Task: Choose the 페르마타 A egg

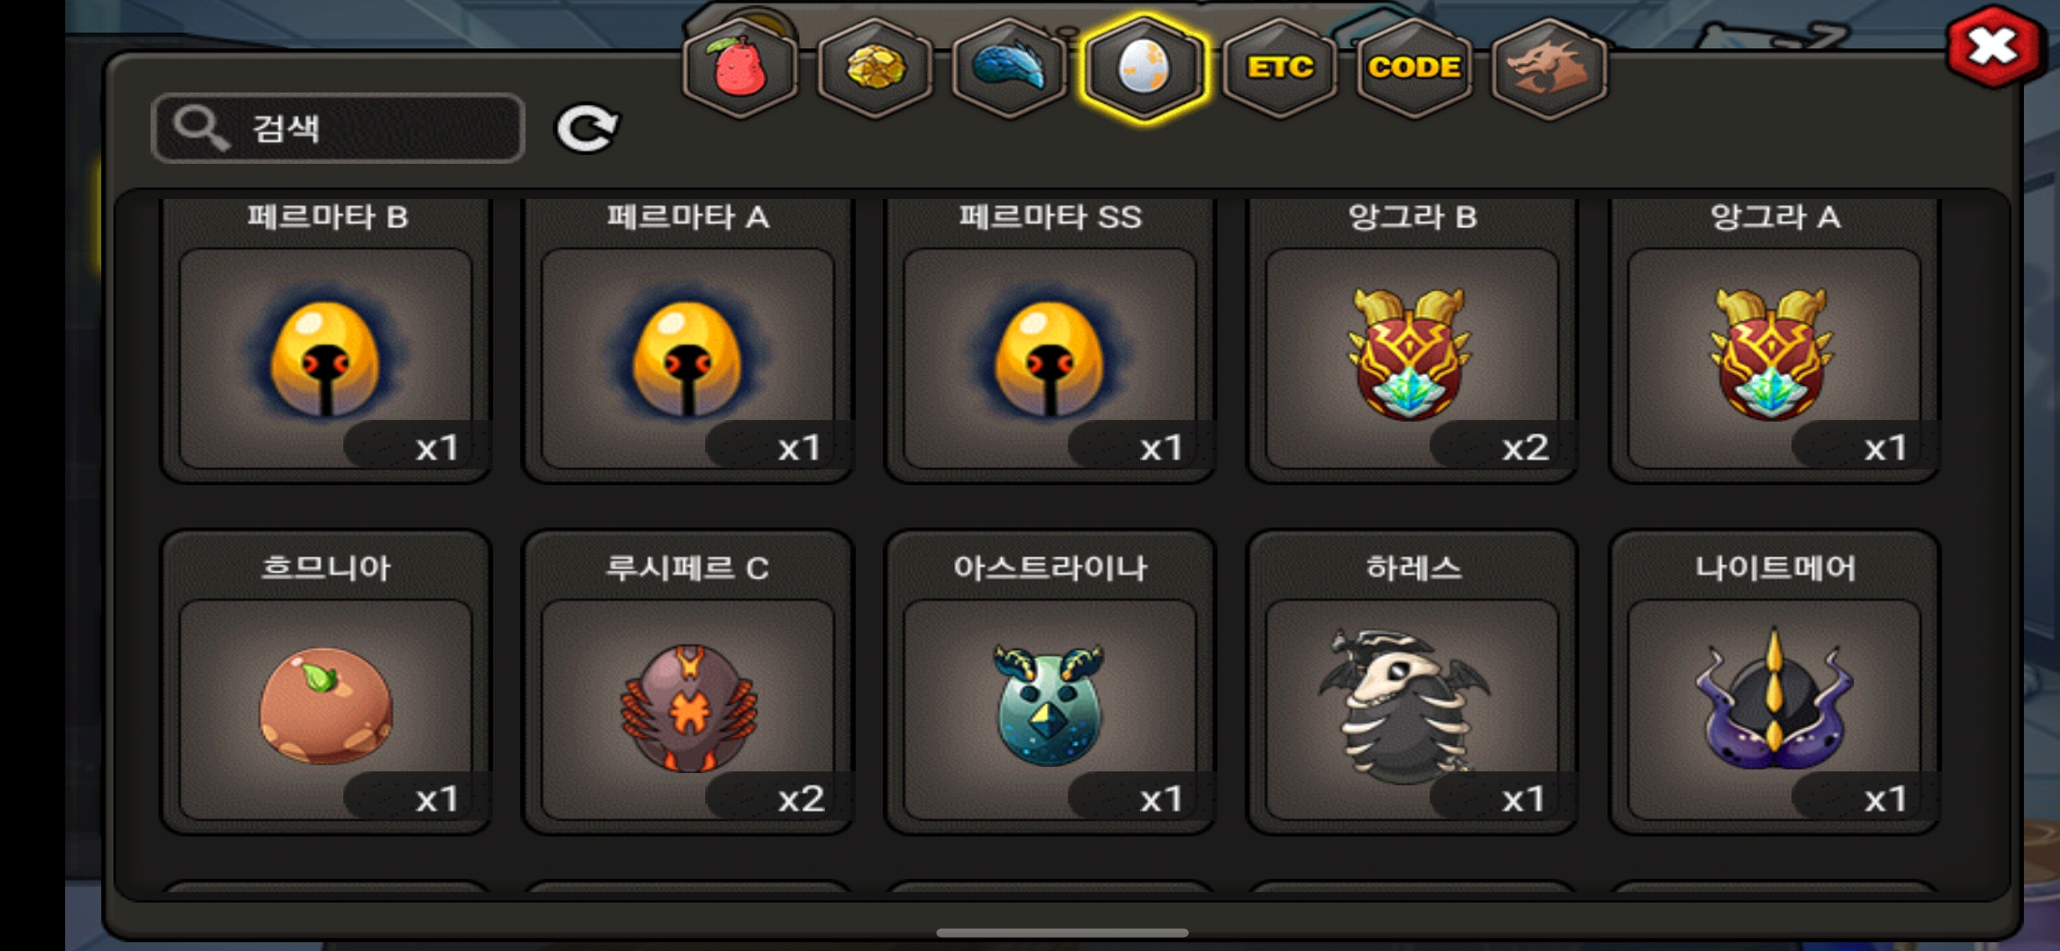Action: pyautogui.click(x=688, y=339)
